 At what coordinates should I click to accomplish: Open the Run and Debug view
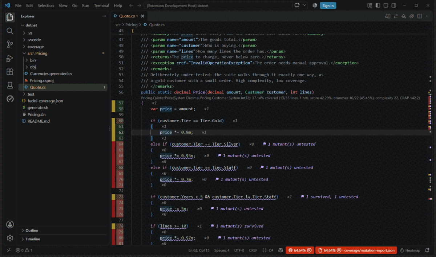coord(10,58)
